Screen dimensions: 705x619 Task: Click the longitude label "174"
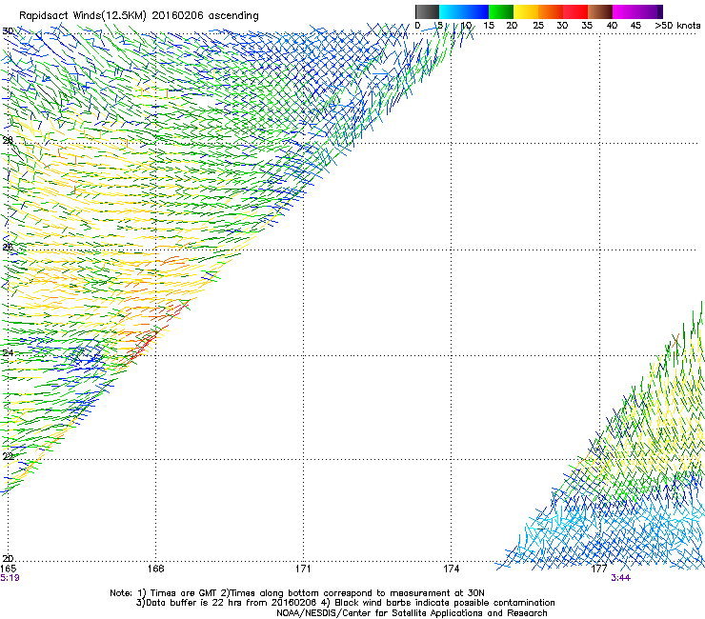click(x=451, y=569)
